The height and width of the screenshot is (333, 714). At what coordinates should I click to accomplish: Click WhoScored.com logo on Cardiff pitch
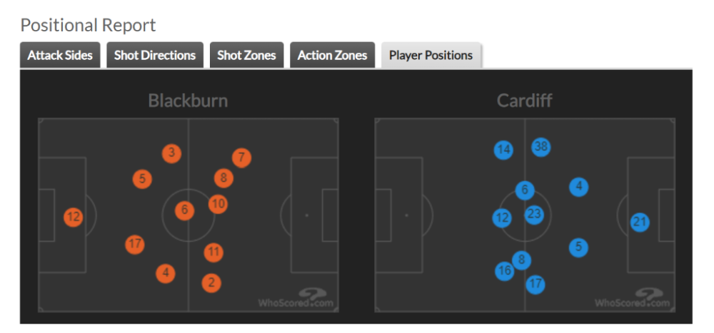(633, 299)
